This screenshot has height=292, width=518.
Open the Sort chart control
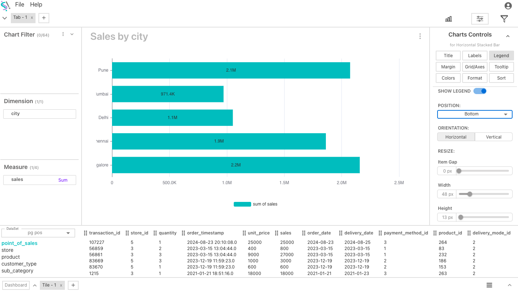coord(501,78)
